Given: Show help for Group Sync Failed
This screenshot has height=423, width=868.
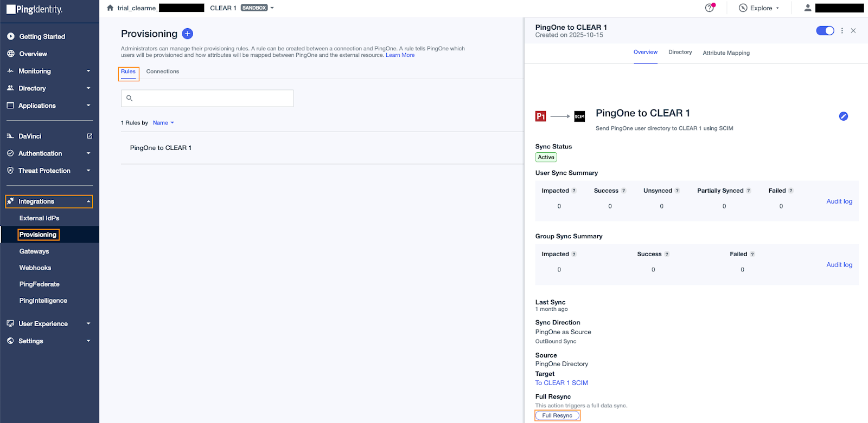Looking at the screenshot, I should point(752,254).
